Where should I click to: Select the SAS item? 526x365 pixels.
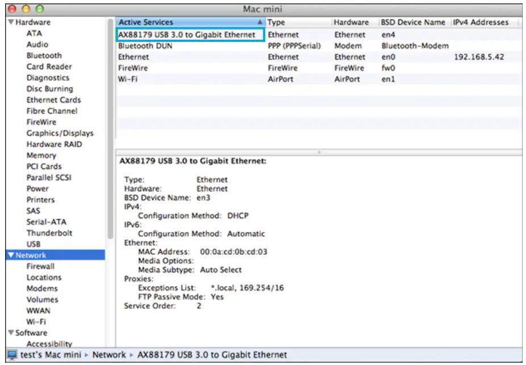pos(33,211)
